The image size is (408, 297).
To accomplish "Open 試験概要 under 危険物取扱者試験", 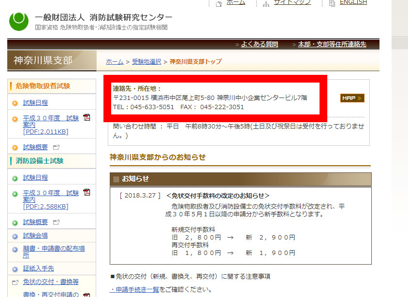I will [x=35, y=147].
